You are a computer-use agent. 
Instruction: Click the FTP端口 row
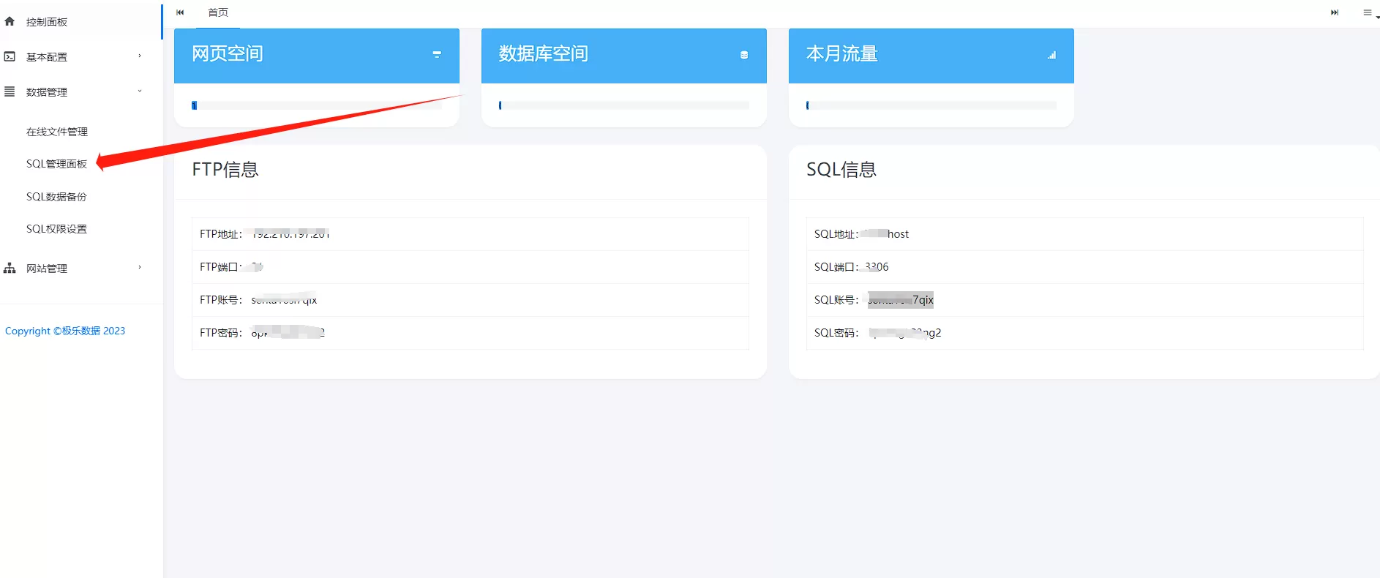click(470, 267)
